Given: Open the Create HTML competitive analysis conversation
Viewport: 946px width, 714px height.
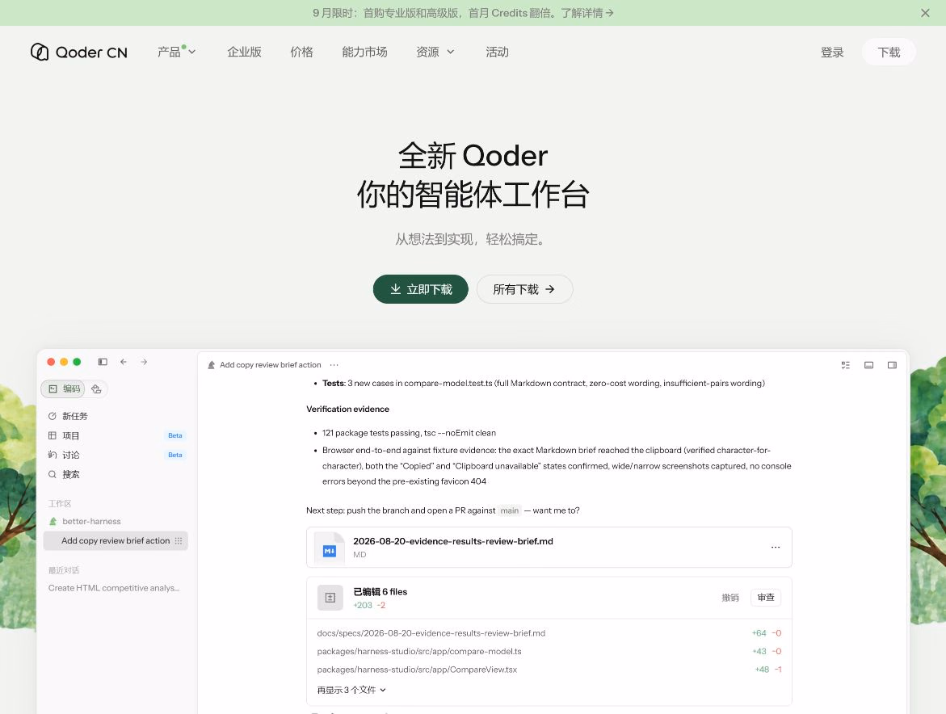Looking at the screenshot, I should click(114, 588).
